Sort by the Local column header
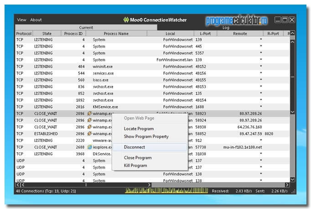Screen dimensions: 311x209 pyautogui.click(x=170, y=34)
